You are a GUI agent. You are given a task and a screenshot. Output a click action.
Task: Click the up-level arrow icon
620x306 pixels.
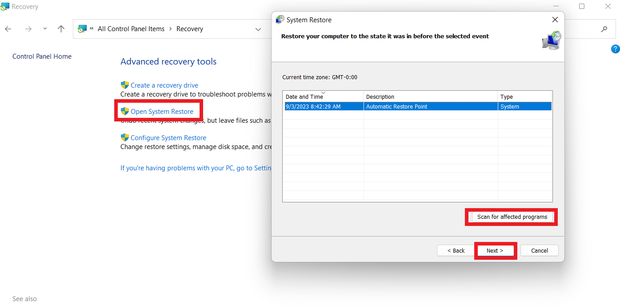point(61,29)
